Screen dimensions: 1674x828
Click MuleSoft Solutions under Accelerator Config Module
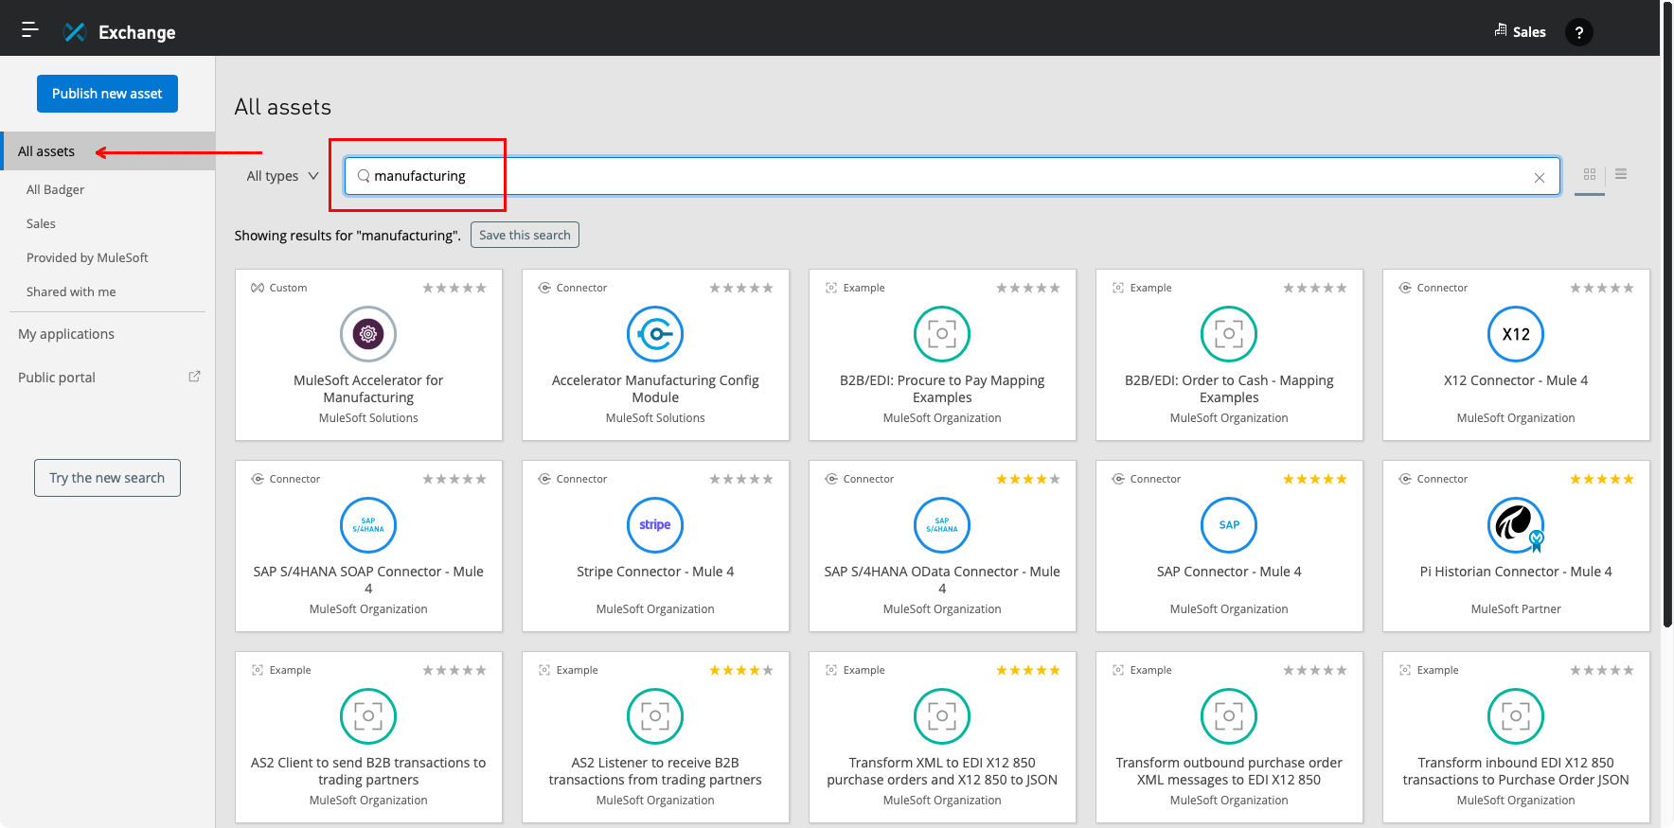point(655,418)
